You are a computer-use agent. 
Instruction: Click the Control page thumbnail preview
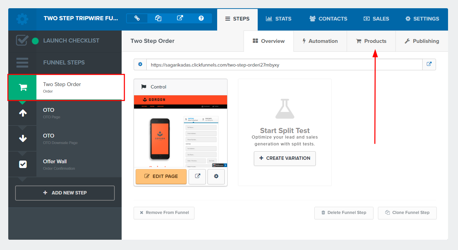click(x=180, y=131)
